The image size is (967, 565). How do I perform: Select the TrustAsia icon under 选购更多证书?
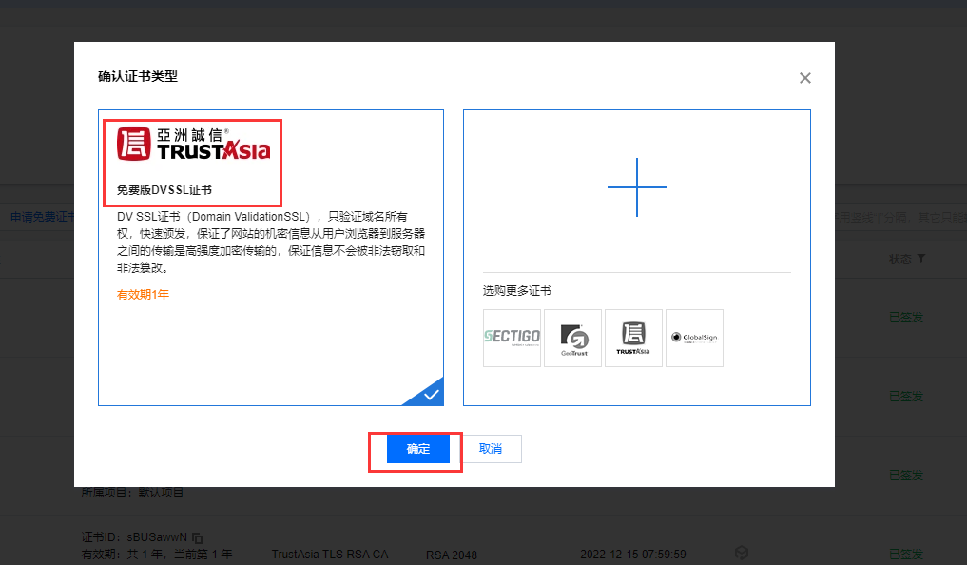coord(633,338)
